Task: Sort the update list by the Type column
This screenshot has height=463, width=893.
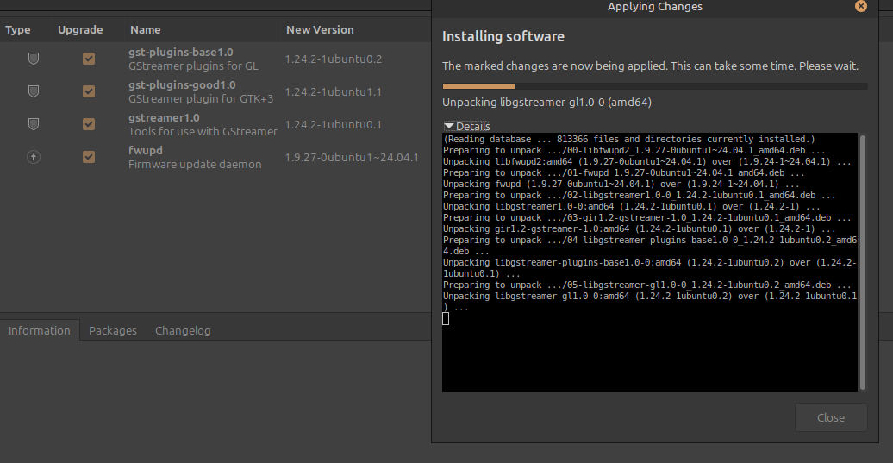Action: [18, 30]
